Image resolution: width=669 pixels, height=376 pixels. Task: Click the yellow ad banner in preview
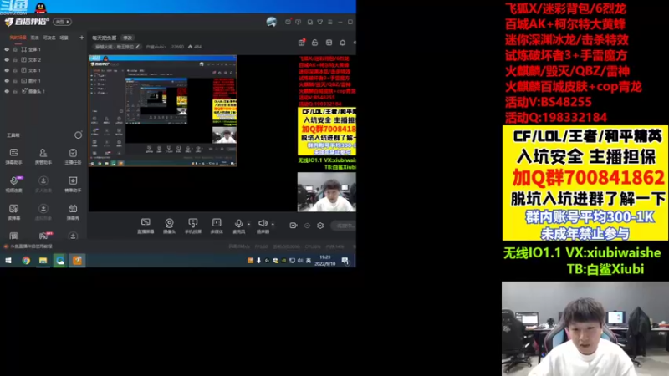327,131
